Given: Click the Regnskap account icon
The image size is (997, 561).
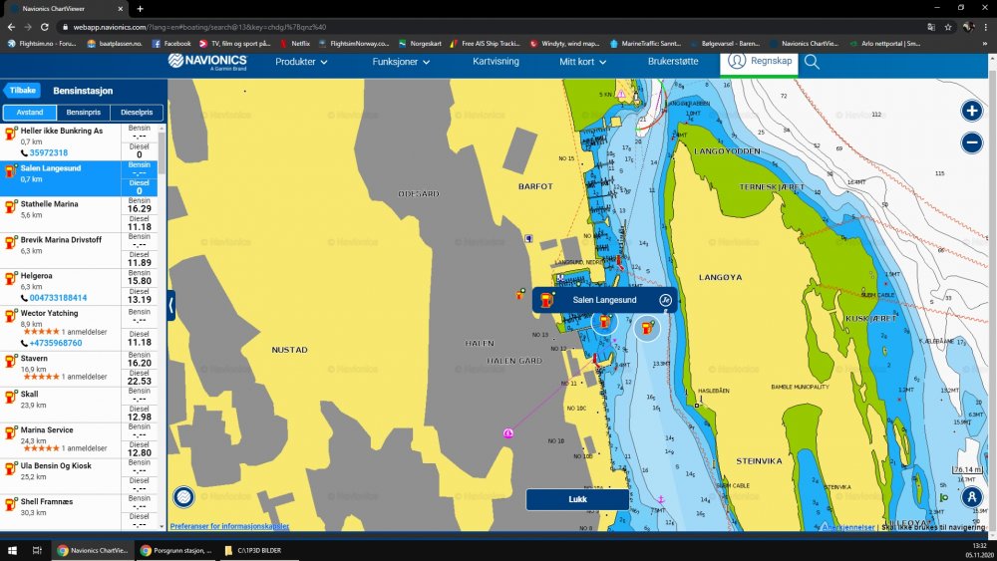Looking at the screenshot, I should pyautogui.click(x=737, y=61).
